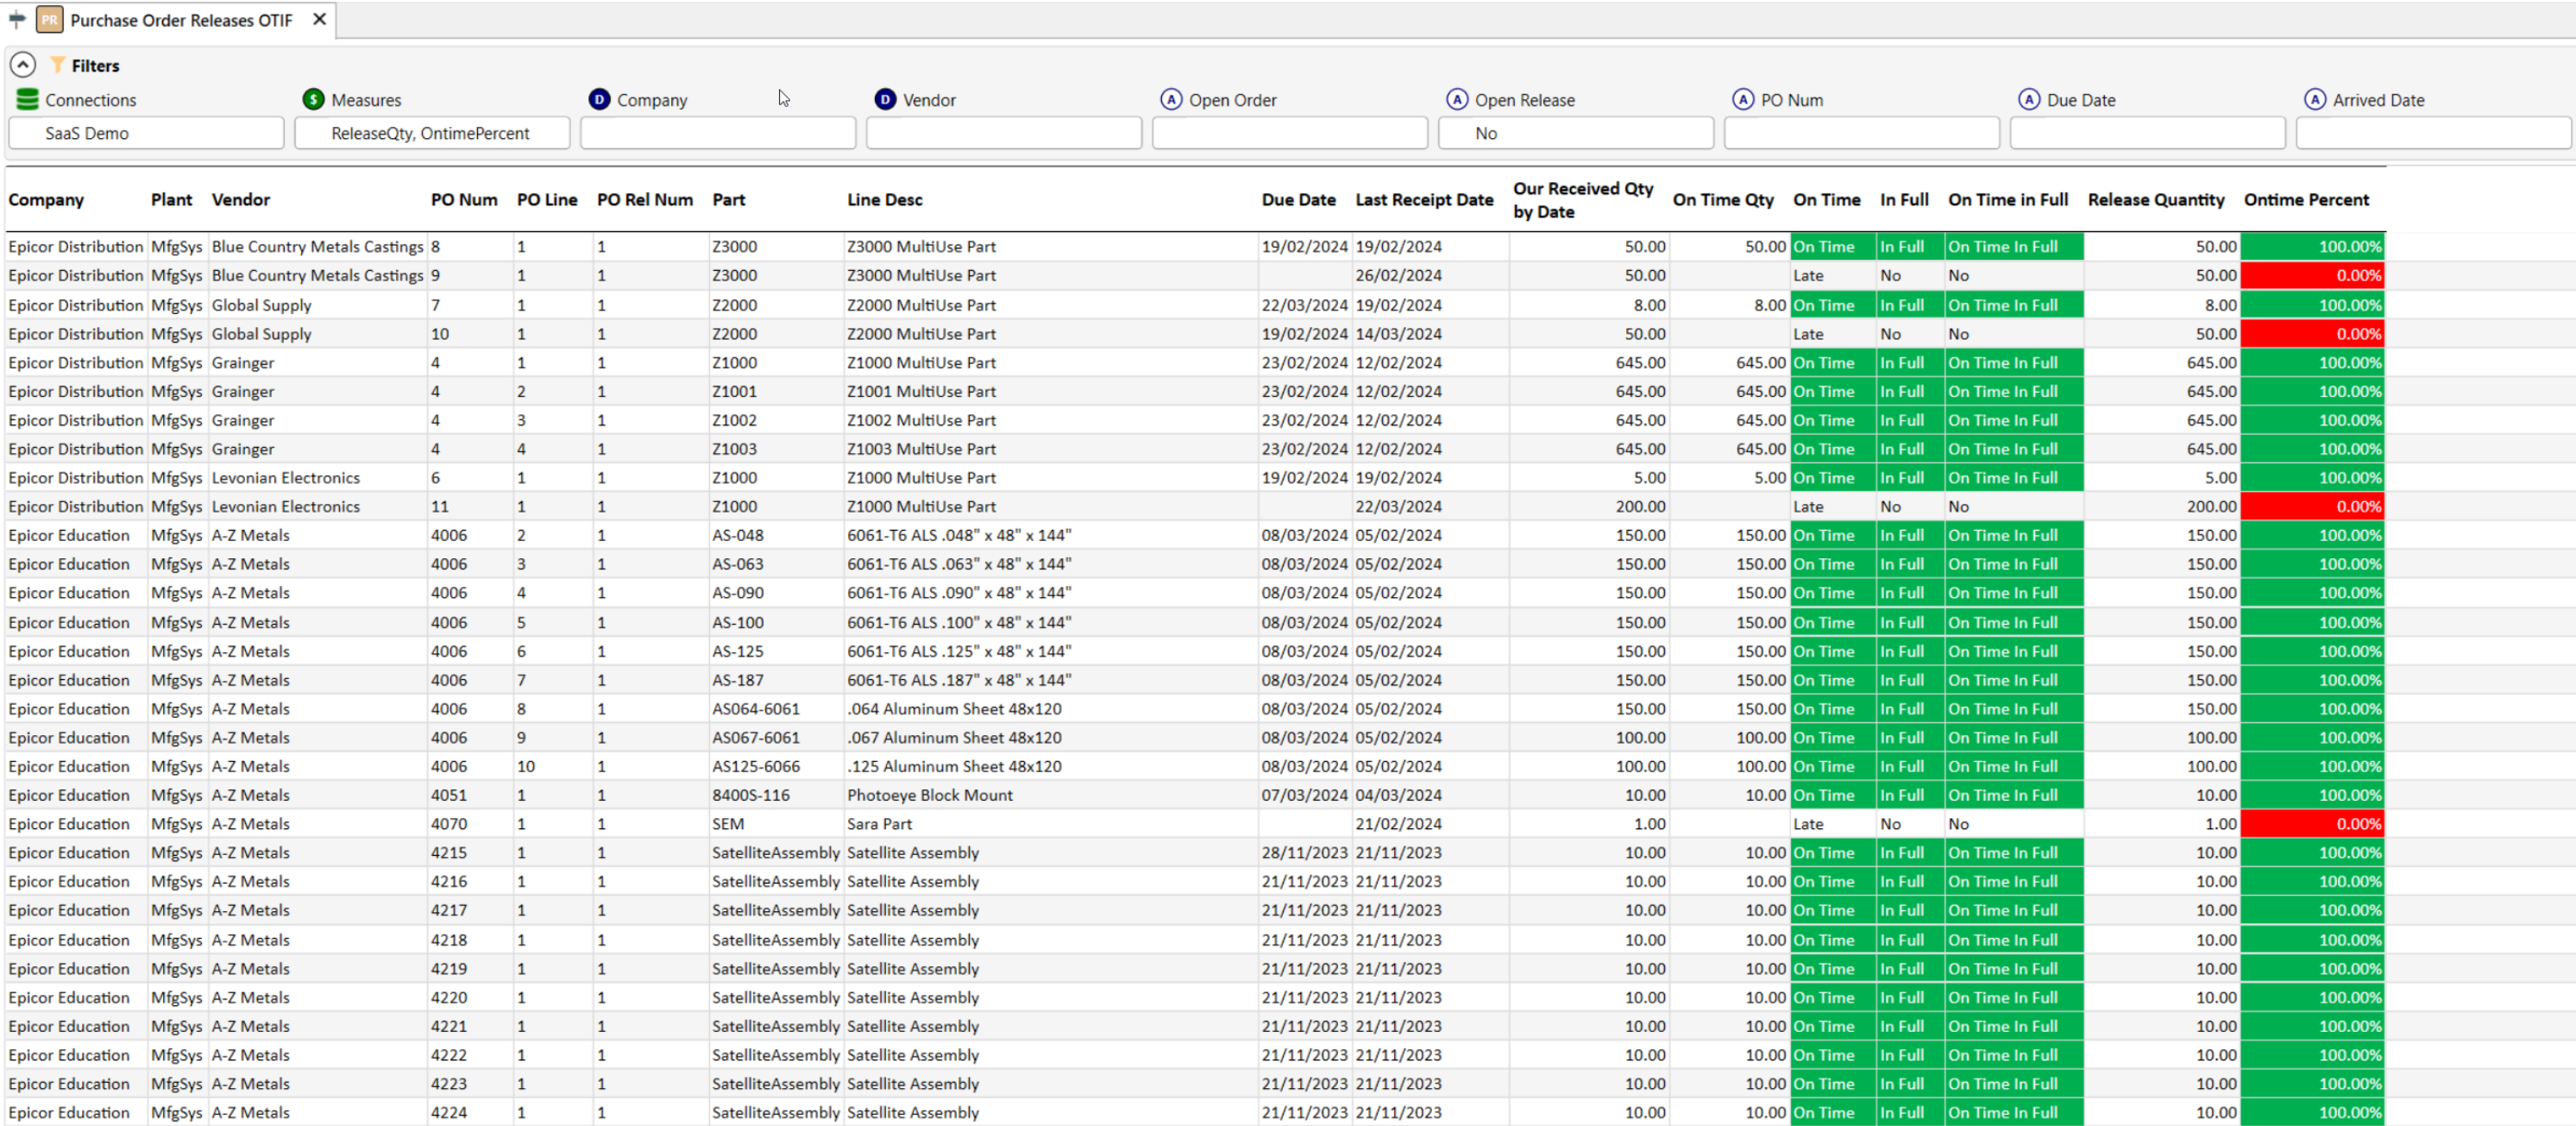This screenshot has width=2576, height=1126.
Task: Open the Measures ReleaseQty, OntimePercent field
Action: [432, 133]
